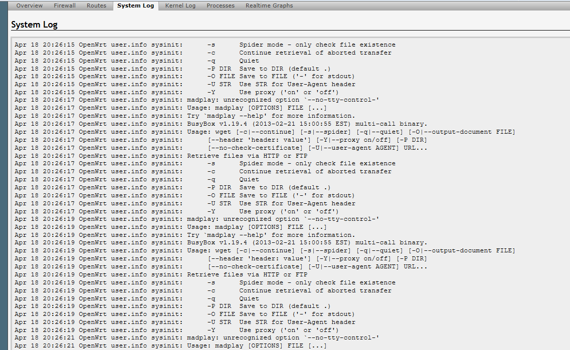Viewport: 570px width, 350px height.
Task: Select the 20:26:17 '--header header: value' line
Action: (x=221, y=140)
